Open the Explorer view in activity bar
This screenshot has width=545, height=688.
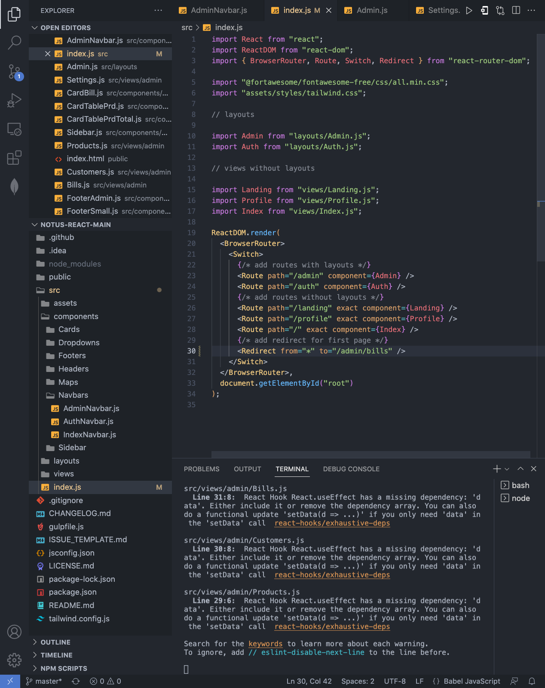[14, 14]
